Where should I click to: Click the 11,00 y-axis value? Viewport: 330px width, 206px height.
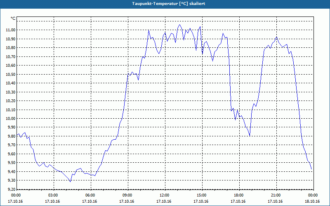tap(11, 30)
